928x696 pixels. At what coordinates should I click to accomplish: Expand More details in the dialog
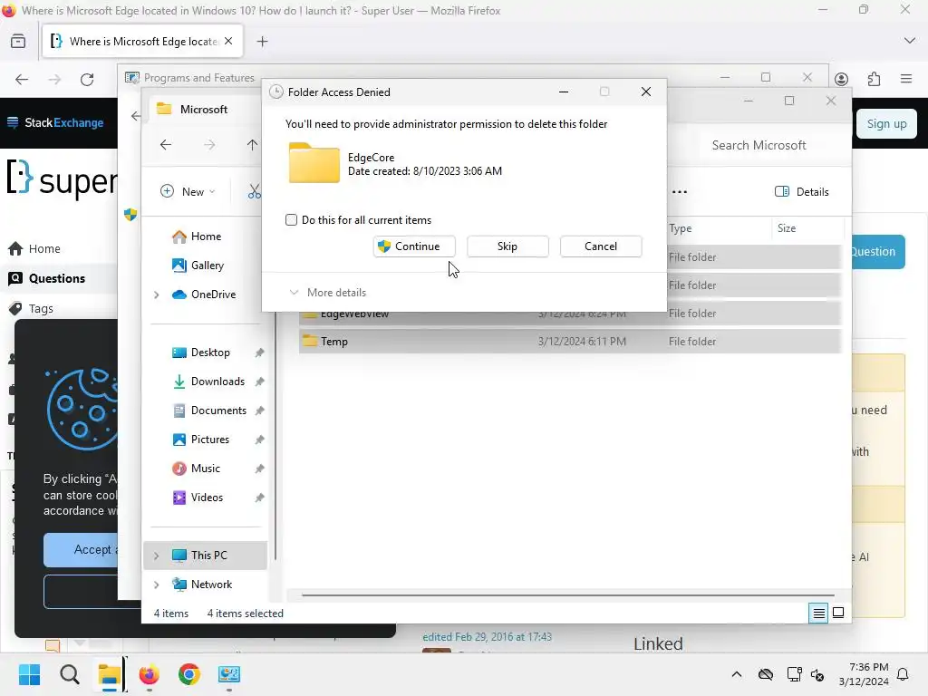[x=327, y=293]
